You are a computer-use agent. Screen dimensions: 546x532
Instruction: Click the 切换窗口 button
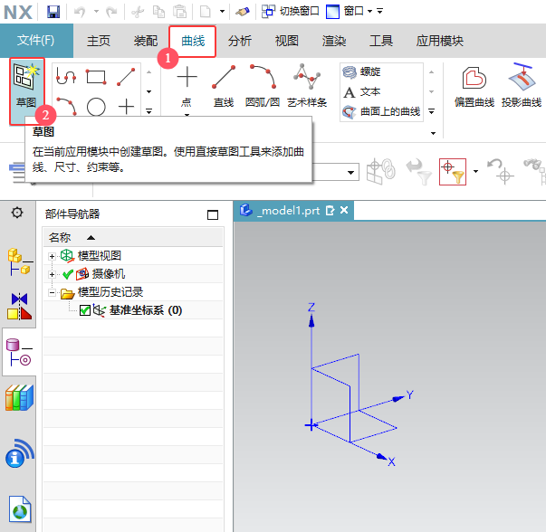click(x=291, y=12)
